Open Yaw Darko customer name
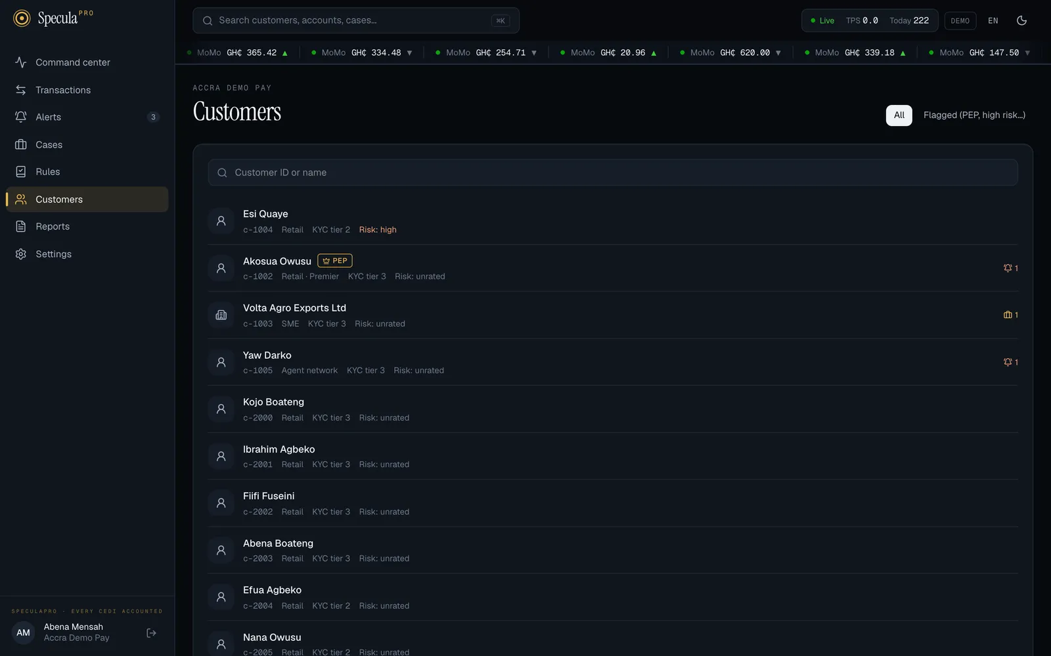The height and width of the screenshot is (656, 1051). [267, 355]
